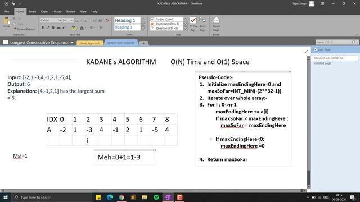Screen dimensions: 360x202
Task: Open the font color dropdown arrow
Action: (x=86, y=27)
